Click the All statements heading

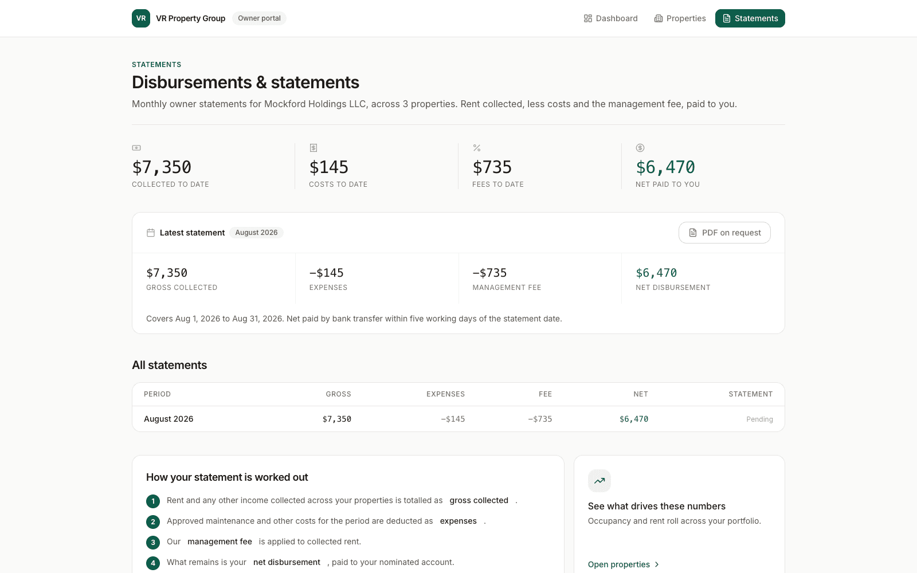point(170,365)
